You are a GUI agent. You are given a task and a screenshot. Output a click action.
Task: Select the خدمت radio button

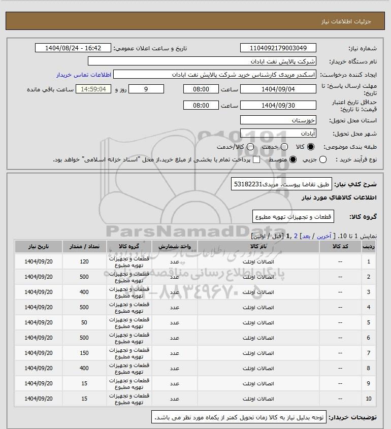284,147
